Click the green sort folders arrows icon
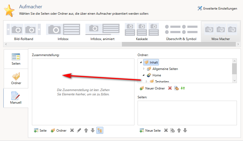 pos(183,88)
